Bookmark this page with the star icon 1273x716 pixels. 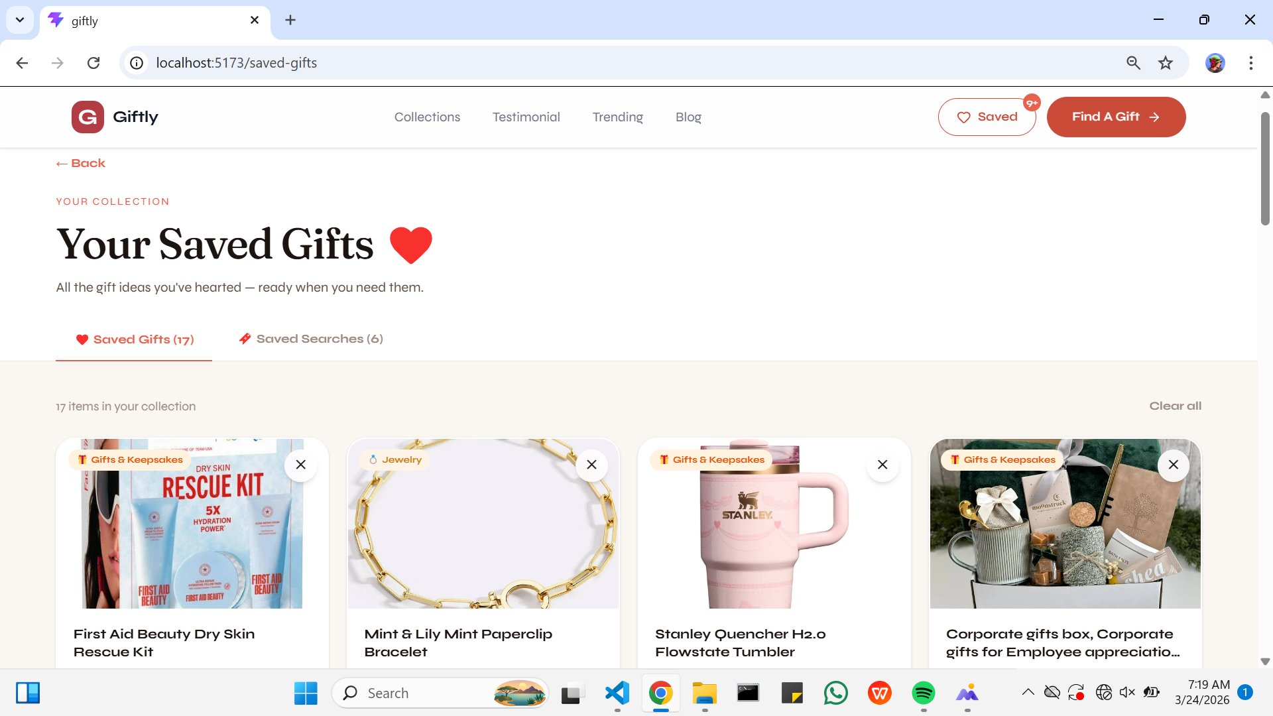point(1165,63)
